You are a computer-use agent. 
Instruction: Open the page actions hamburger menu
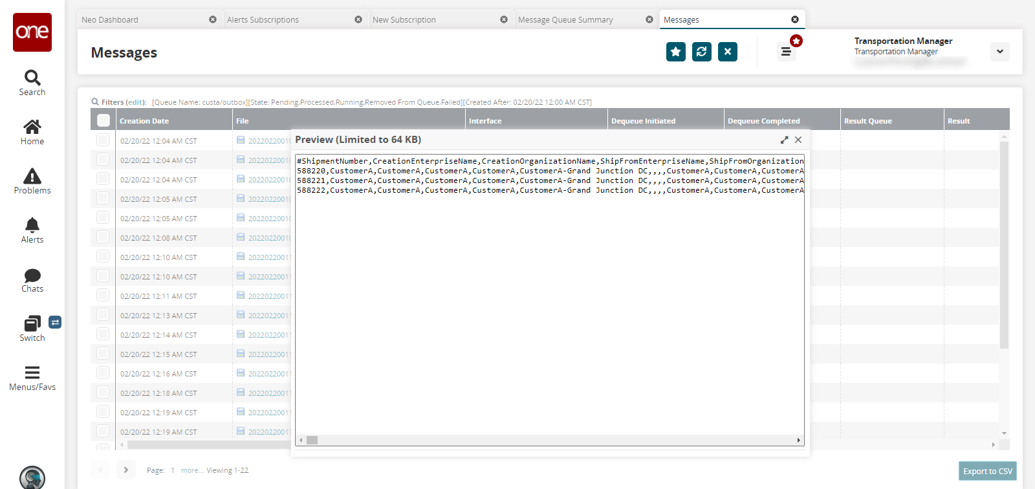click(786, 52)
